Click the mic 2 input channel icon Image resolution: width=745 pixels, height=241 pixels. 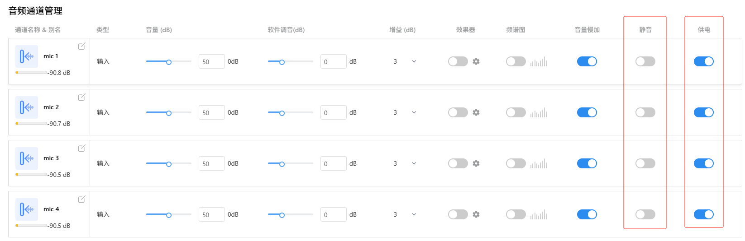pyautogui.click(x=27, y=107)
